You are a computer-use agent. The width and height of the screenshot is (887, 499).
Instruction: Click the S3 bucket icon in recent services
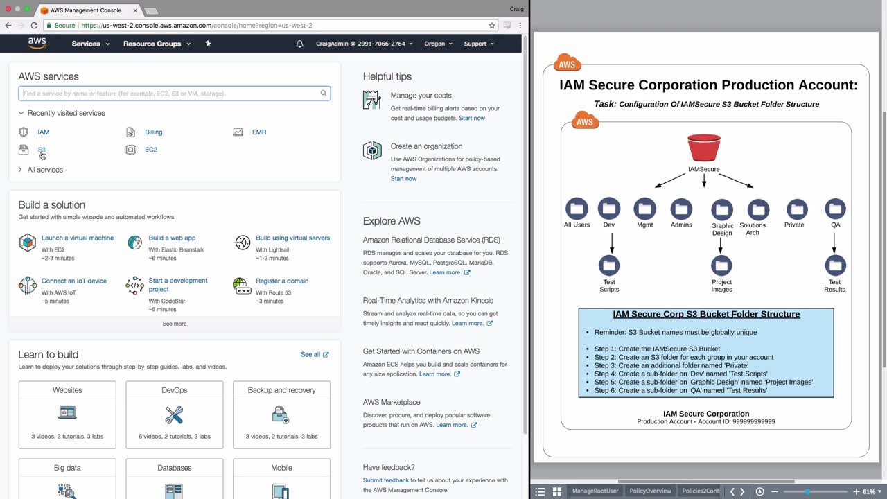coord(24,150)
